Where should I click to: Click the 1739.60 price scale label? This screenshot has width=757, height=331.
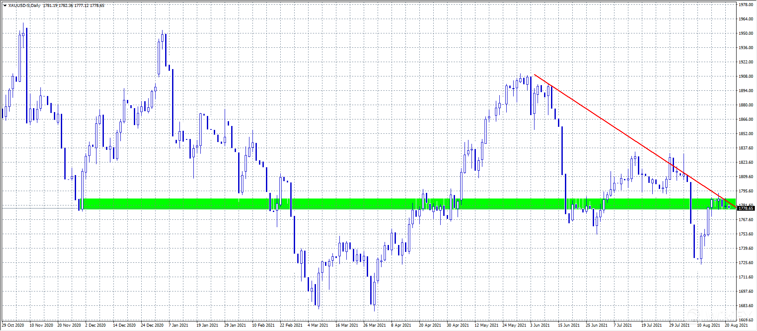coord(746,248)
